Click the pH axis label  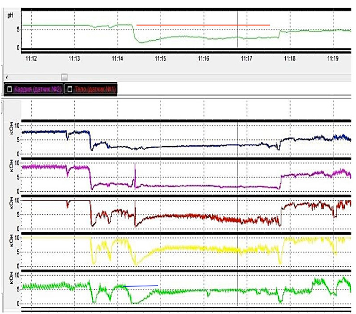click(x=11, y=15)
